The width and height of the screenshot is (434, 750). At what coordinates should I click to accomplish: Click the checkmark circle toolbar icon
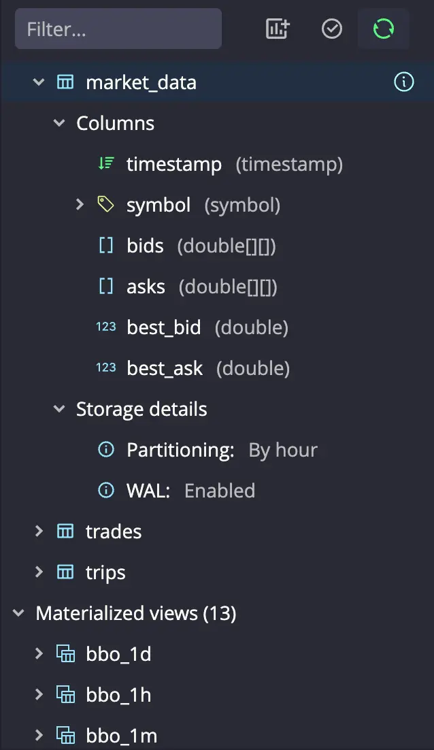(x=331, y=29)
